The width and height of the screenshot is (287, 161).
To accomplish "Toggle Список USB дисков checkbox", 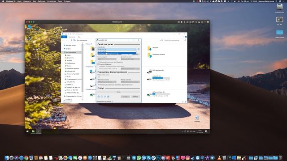I will click(x=98, y=64).
